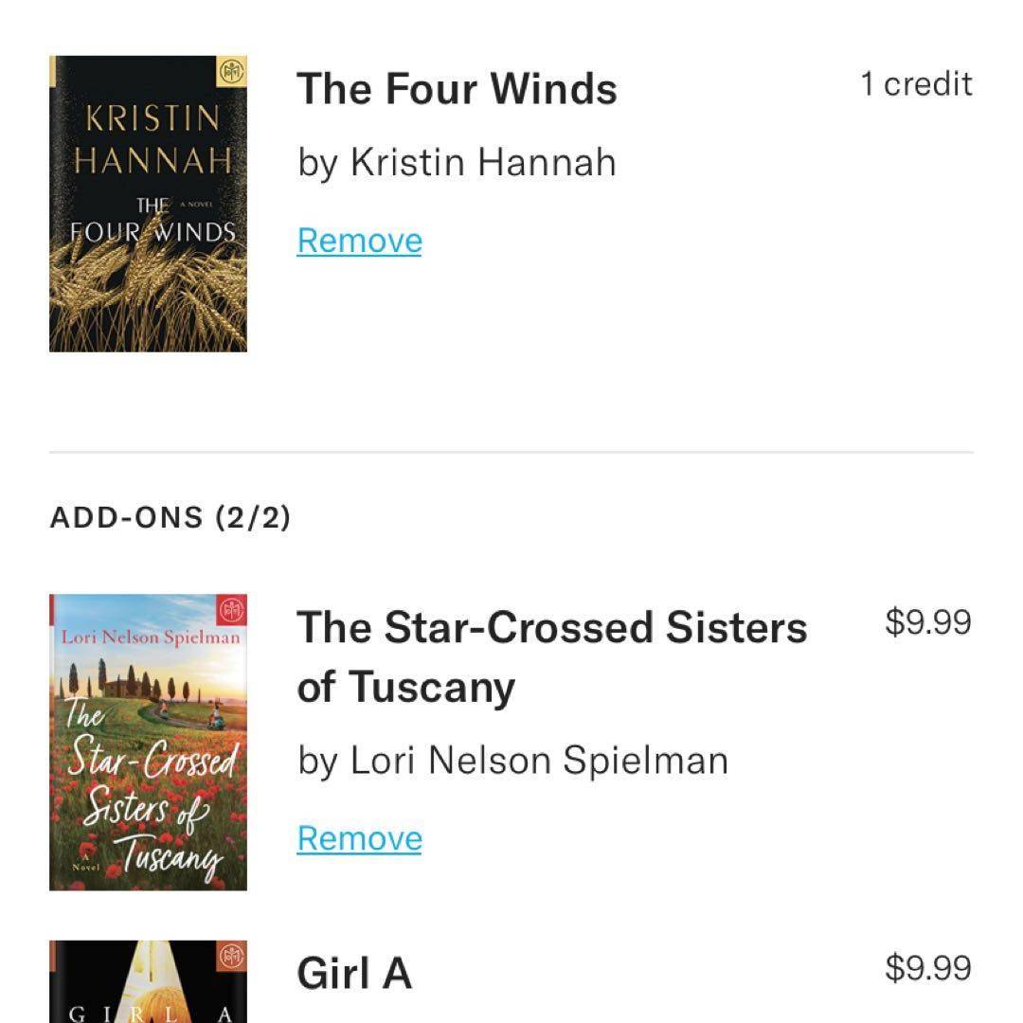Viewport: 1023px width, 1023px height.
Task: Click "Lori Nelson Spielman" printed on the book cover
Action: pyautogui.click(x=150, y=637)
